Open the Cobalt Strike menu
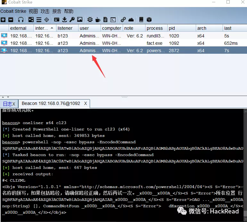This screenshot has height=222, width=247. coord(13,11)
